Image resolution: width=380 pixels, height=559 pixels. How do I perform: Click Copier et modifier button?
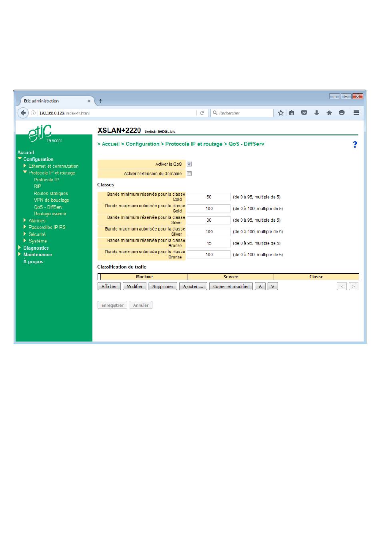click(x=231, y=287)
